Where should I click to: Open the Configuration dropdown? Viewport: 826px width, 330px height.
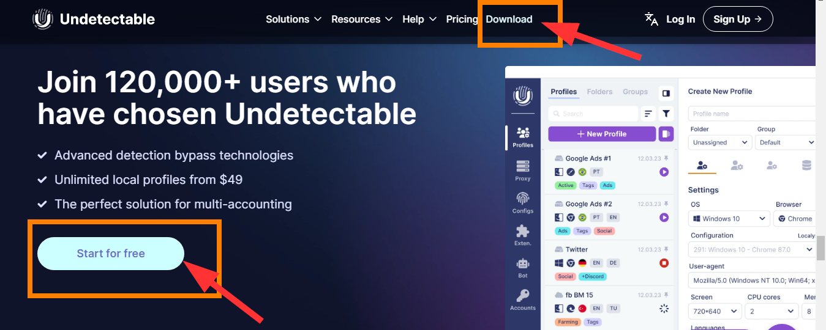751,249
